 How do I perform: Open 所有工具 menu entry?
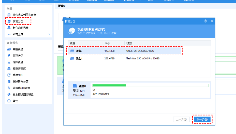click(x=18, y=34)
